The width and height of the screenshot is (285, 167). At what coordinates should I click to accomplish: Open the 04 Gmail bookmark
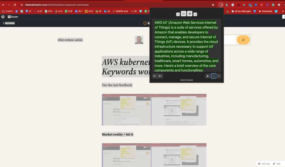click(x=134, y=11)
